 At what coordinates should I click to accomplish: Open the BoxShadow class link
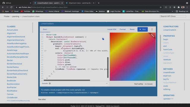click(12, 91)
